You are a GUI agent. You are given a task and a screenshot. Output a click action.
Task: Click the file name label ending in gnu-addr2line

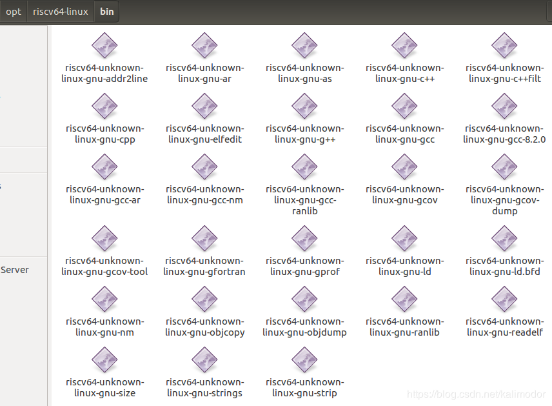click(x=104, y=74)
